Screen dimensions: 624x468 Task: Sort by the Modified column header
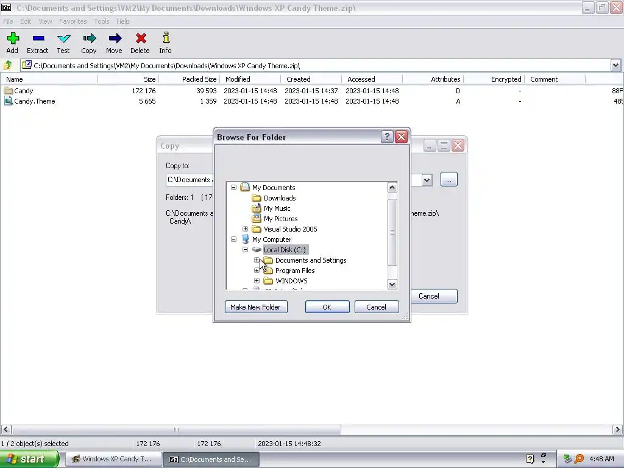pos(250,79)
